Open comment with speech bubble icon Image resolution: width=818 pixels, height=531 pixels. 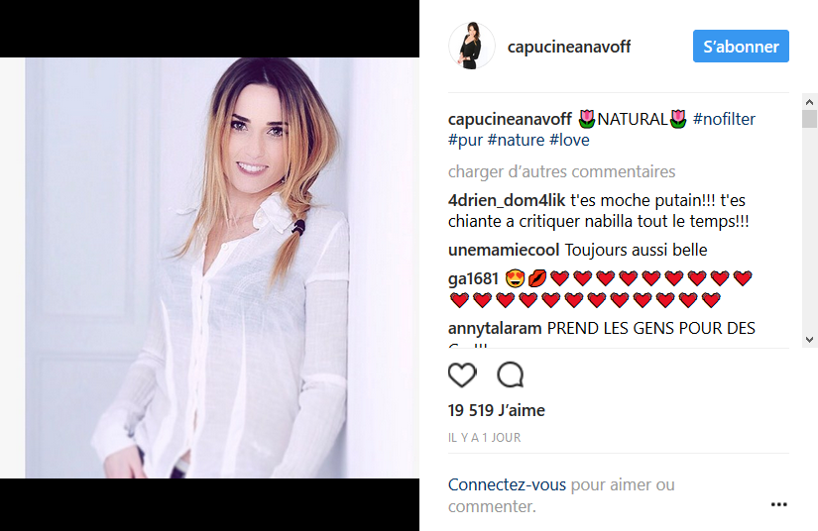pos(511,374)
